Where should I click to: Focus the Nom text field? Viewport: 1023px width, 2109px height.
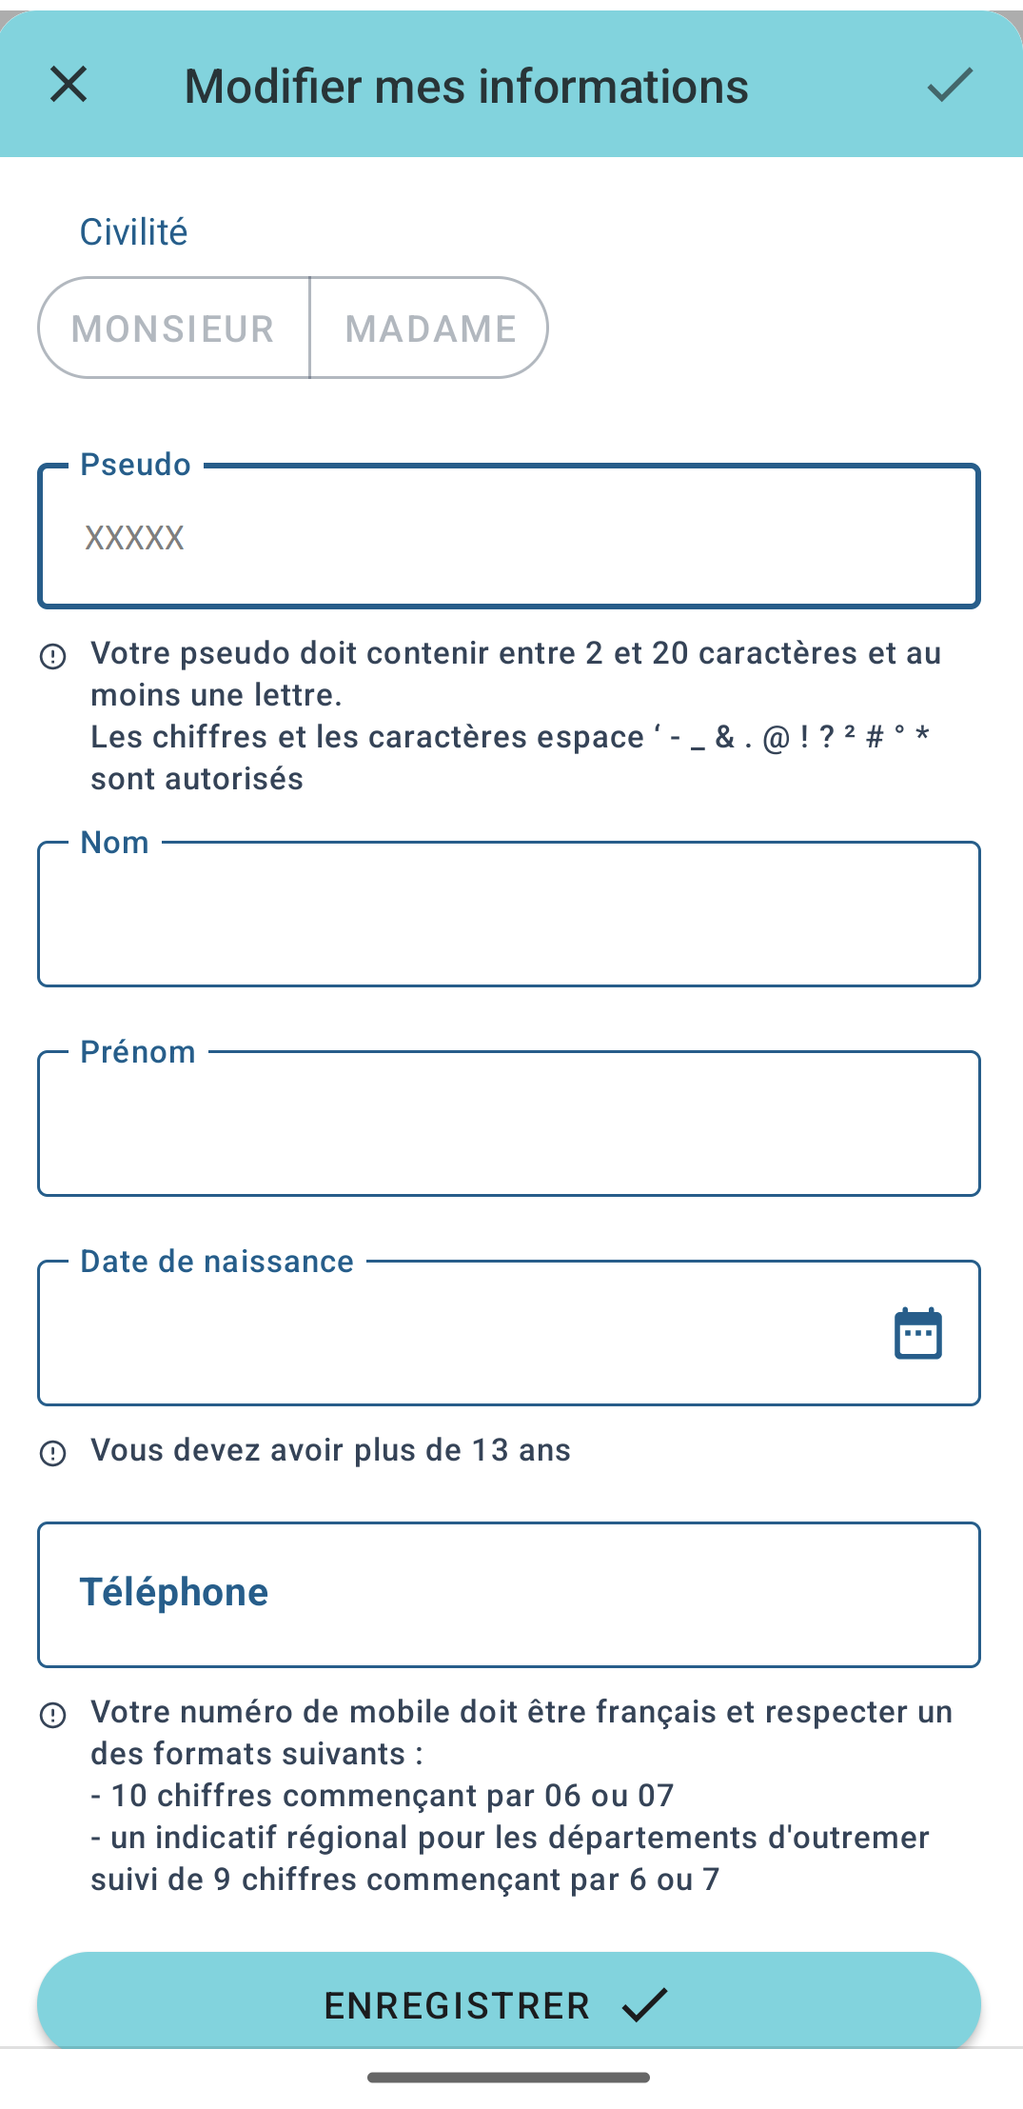pyautogui.click(x=509, y=914)
